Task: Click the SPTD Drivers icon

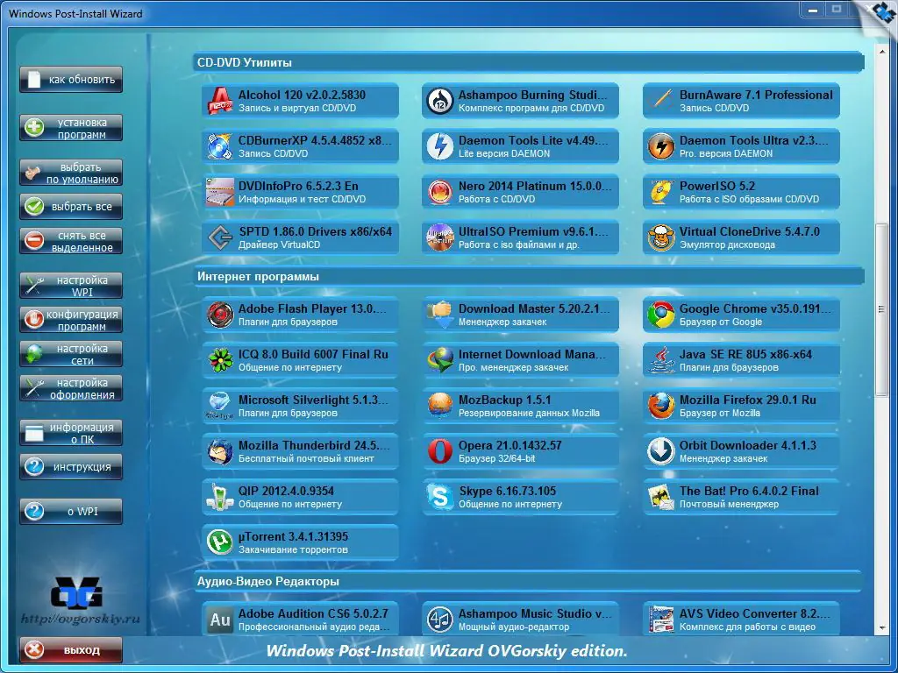Action: coord(220,237)
